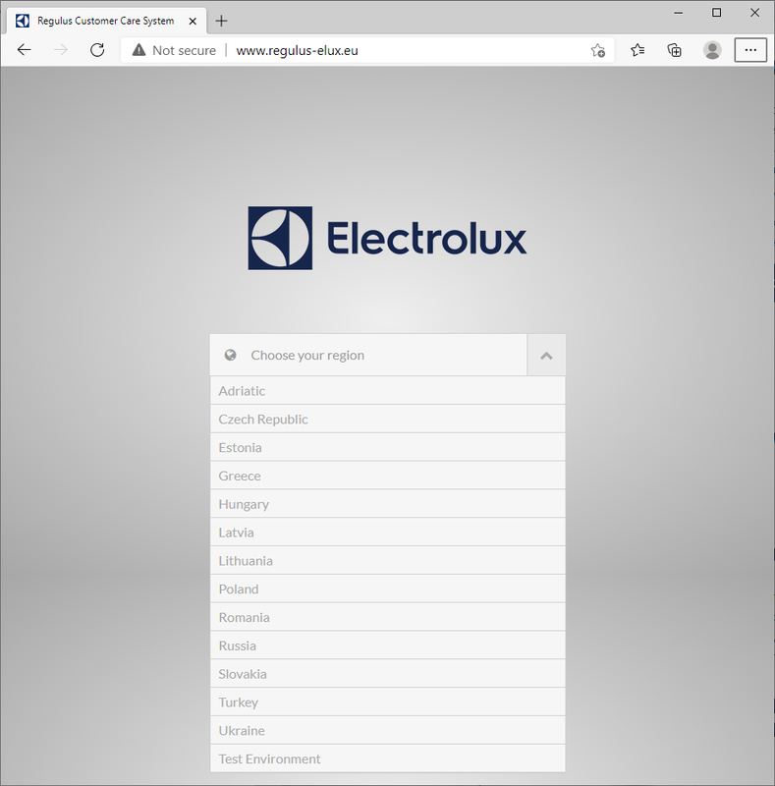The image size is (775, 786).
Task: Pick Turkey as region
Action: (x=387, y=702)
